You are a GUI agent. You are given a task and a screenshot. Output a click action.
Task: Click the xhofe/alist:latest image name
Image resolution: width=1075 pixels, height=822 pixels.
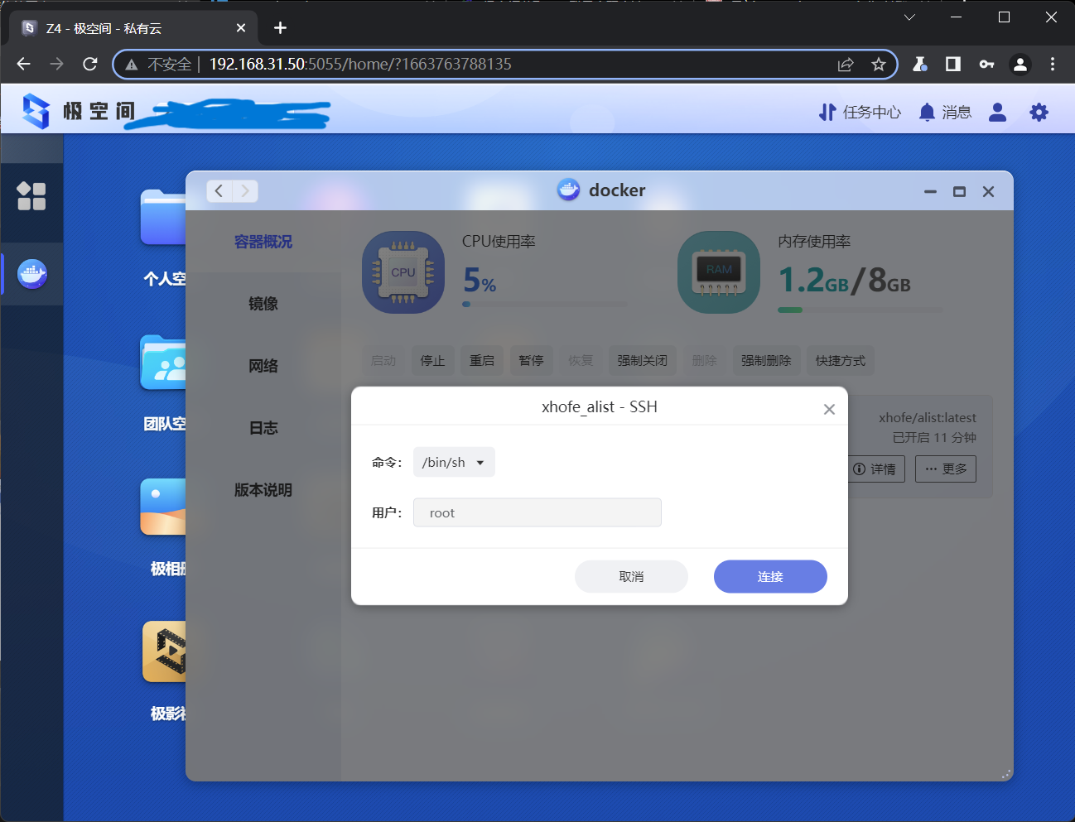point(928,417)
